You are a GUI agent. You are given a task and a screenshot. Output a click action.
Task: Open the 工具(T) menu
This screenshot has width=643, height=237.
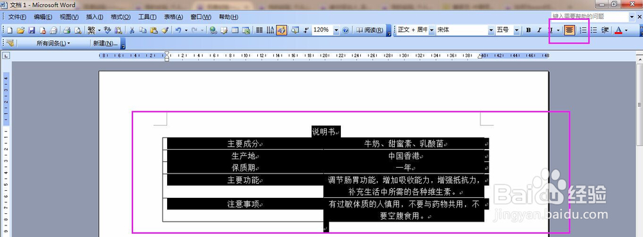coord(147,17)
